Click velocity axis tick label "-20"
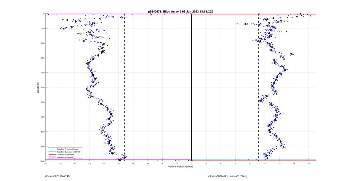 [45, 164]
